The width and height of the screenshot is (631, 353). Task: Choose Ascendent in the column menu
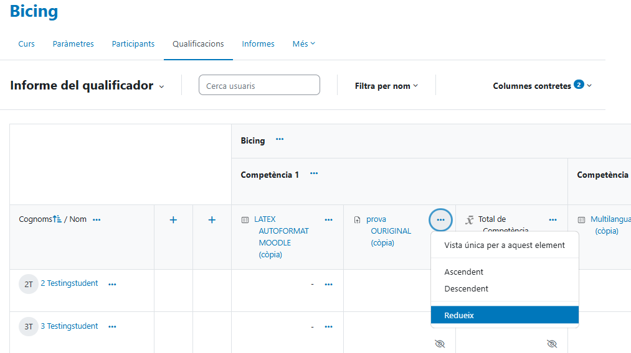coord(464,272)
